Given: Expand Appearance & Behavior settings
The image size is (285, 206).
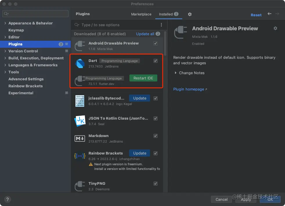Looking at the screenshot, I should [5, 23].
